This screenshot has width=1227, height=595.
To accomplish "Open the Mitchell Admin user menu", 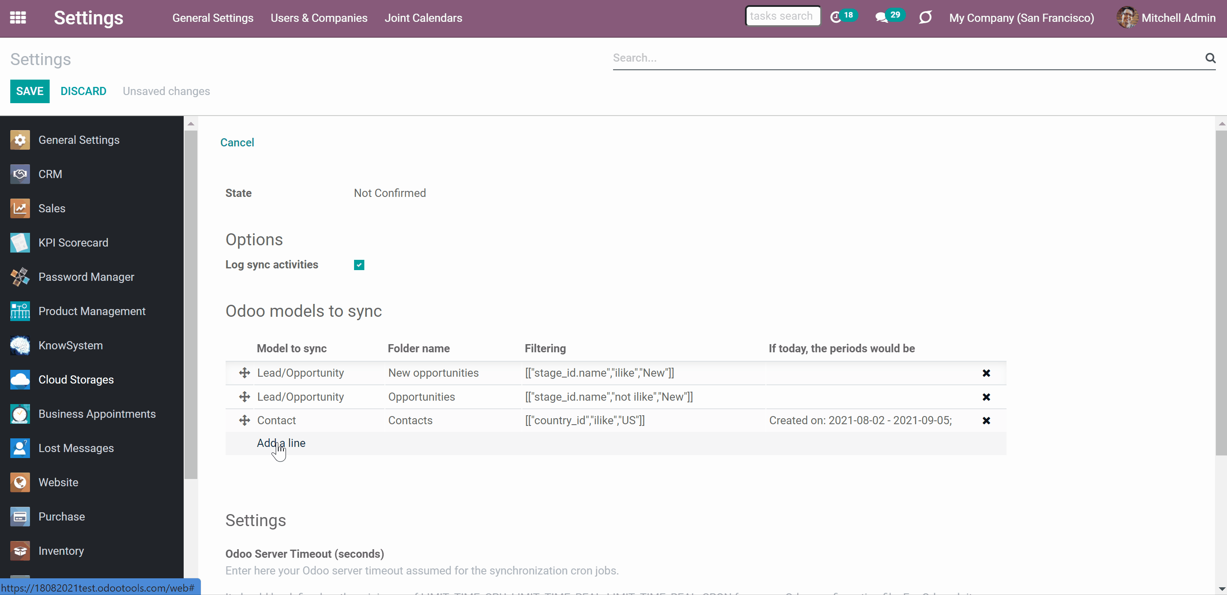I will pyautogui.click(x=1166, y=18).
